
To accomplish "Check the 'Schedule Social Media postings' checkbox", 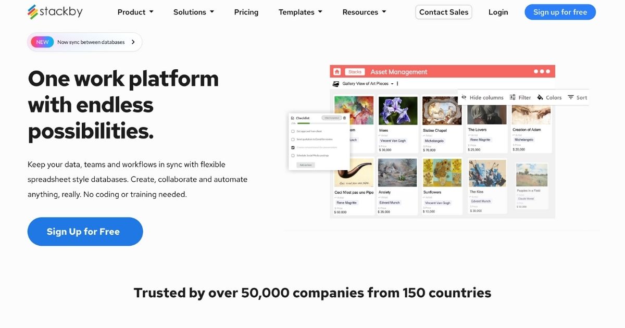I will (293, 155).
